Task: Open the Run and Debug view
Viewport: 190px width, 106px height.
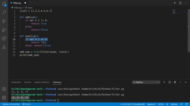Action: (x=4, y=30)
